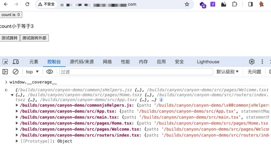Bookmark this page with the star icon
Image resolution: width=271 pixels, height=145 pixels.
[x=187, y=4]
